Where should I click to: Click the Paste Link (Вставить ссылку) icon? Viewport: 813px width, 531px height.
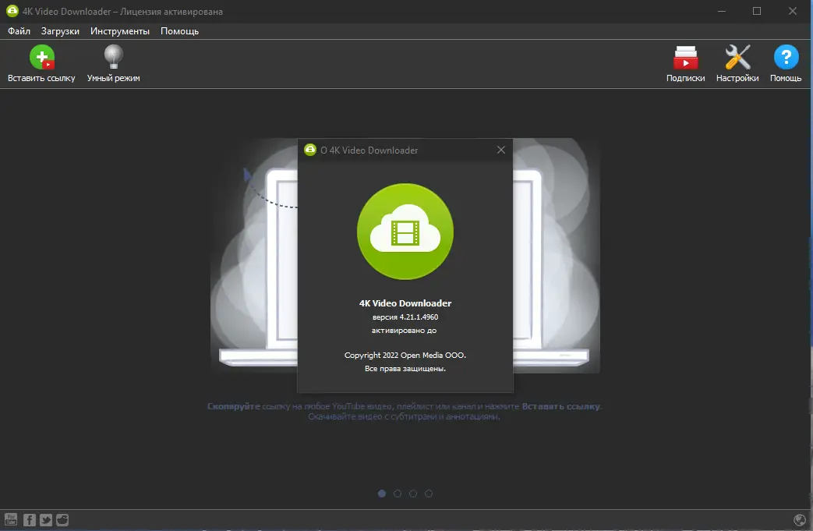point(41,57)
